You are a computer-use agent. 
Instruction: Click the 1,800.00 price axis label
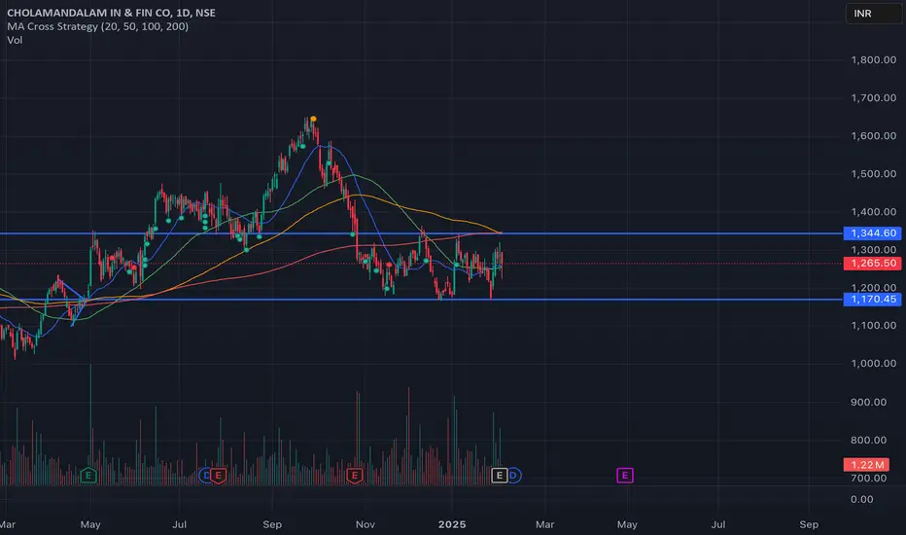[874, 59]
